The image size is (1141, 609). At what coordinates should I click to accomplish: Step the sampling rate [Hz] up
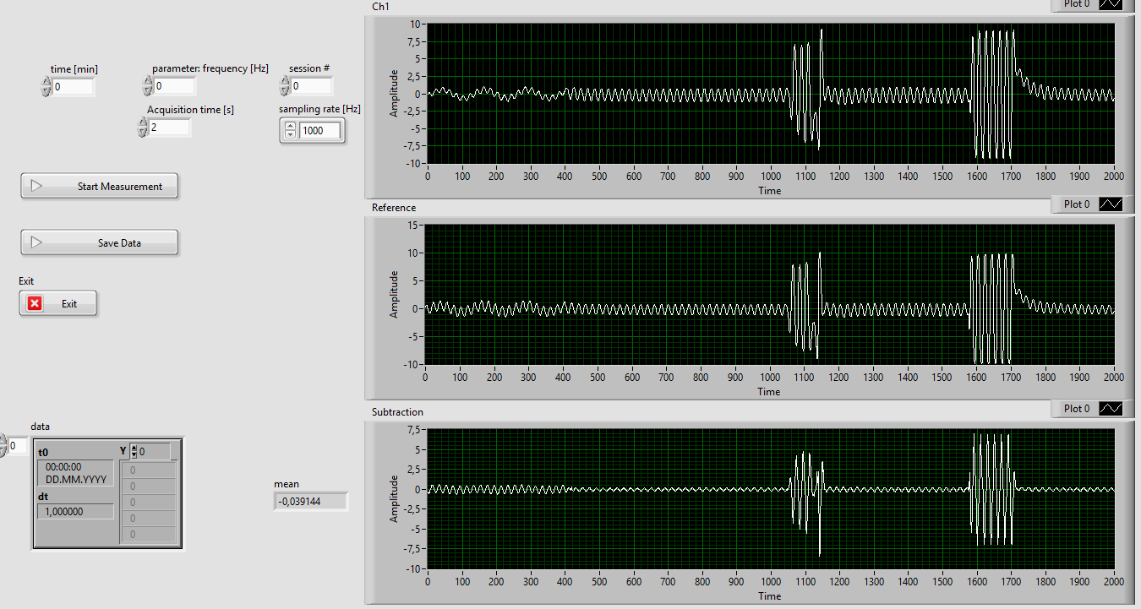[x=290, y=127]
